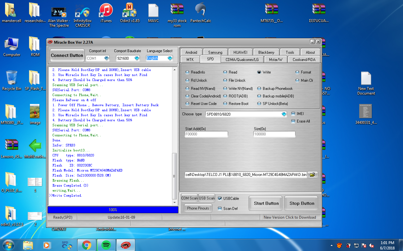The width and height of the screenshot is (403, 251).
Task: Select the image file on desktop
Action: click(35, 115)
